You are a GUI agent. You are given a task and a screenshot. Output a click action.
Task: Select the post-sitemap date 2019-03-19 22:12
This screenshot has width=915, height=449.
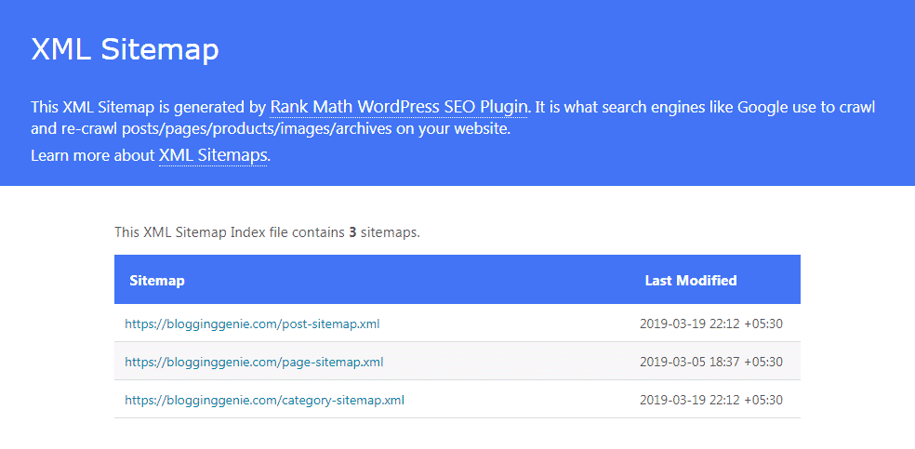point(710,324)
